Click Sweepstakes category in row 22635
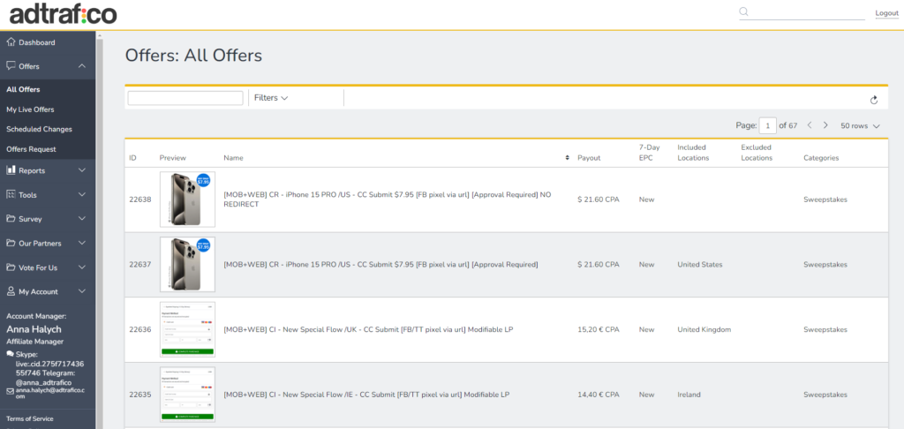The width and height of the screenshot is (904, 429). coord(825,395)
